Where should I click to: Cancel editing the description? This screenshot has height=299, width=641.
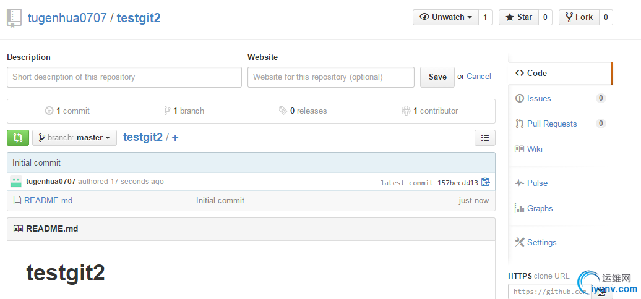click(479, 76)
